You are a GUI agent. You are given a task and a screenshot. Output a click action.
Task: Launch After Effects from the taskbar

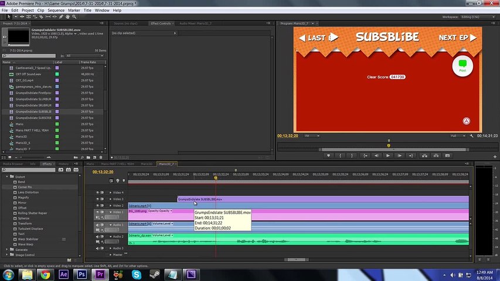64,274
